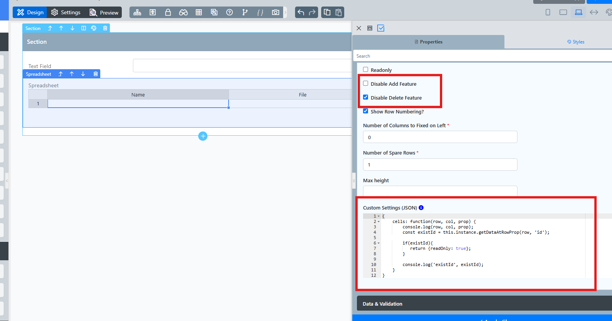Click the lock icon in toolbar

(x=168, y=12)
